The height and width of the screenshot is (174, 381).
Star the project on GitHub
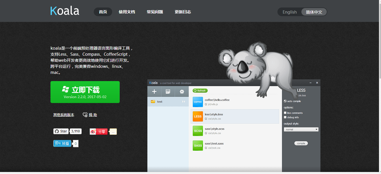(61, 131)
